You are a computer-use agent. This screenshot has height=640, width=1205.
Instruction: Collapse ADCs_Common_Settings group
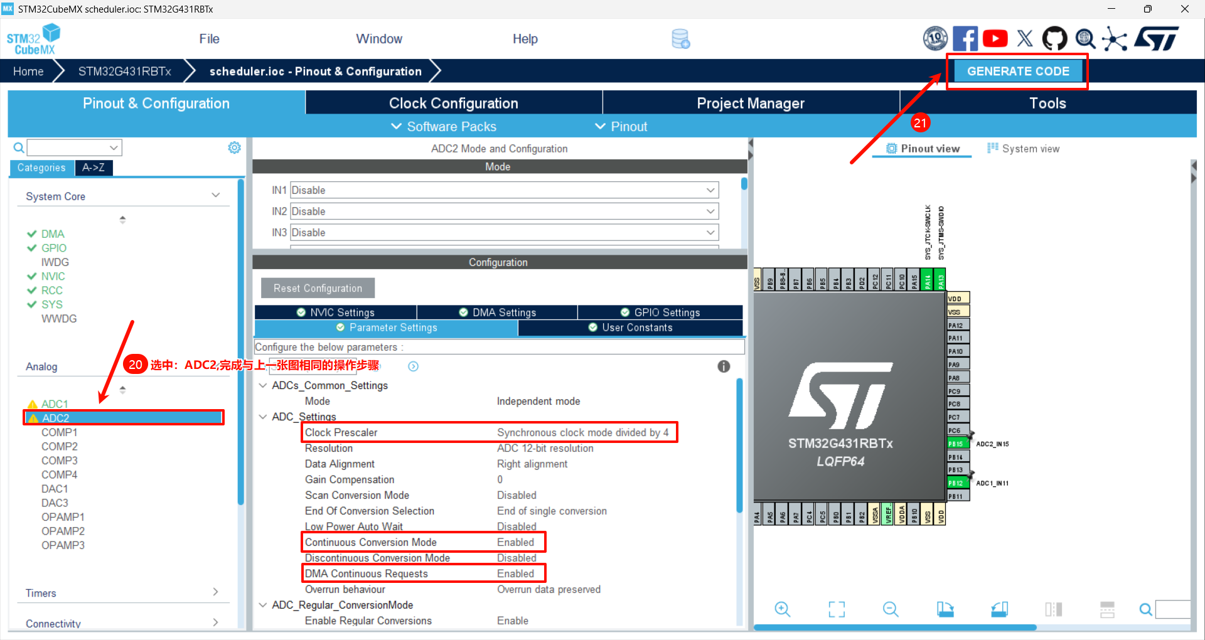pos(263,385)
